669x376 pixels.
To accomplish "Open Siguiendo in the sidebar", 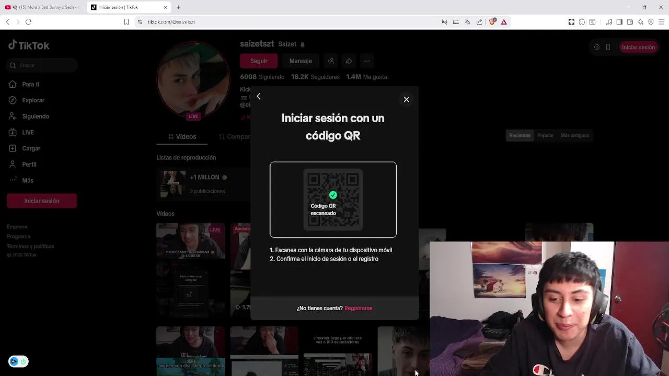I will (29, 116).
